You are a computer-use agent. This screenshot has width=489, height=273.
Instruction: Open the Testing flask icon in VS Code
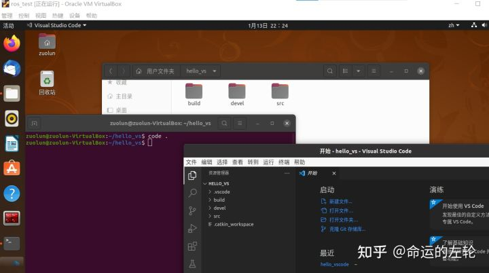[192, 263]
